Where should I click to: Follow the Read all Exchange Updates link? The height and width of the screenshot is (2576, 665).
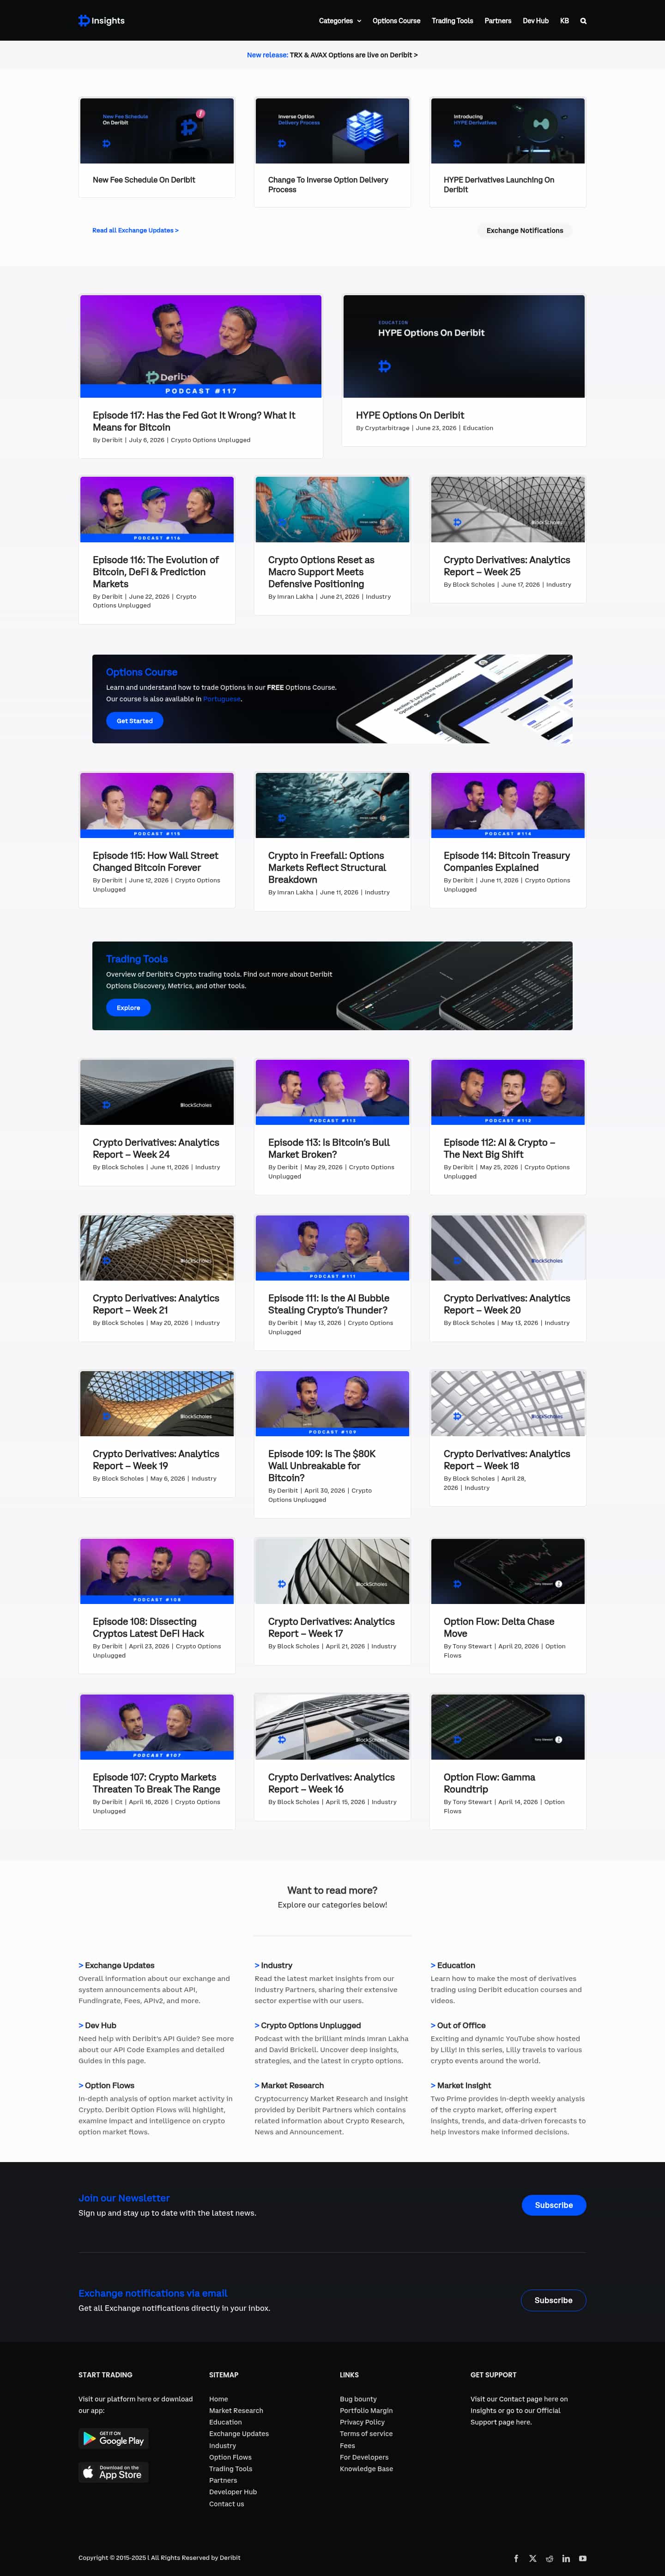pyautogui.click(x=135, y=230)
